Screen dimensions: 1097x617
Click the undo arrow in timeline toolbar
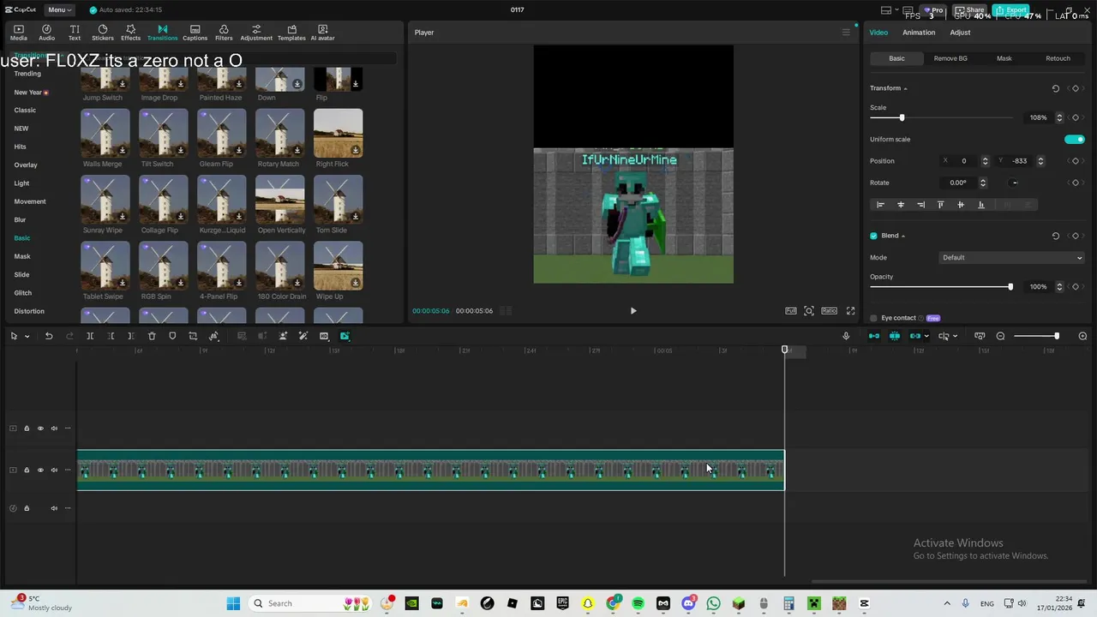[49, 336]
